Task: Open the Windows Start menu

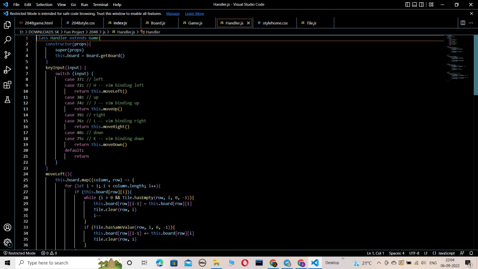Action: [7, 263]
